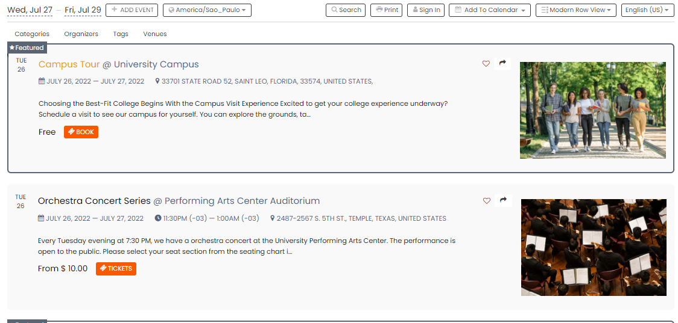Click the orange BOOK button
Screen dimensions: 678x323
pos(81,132)
